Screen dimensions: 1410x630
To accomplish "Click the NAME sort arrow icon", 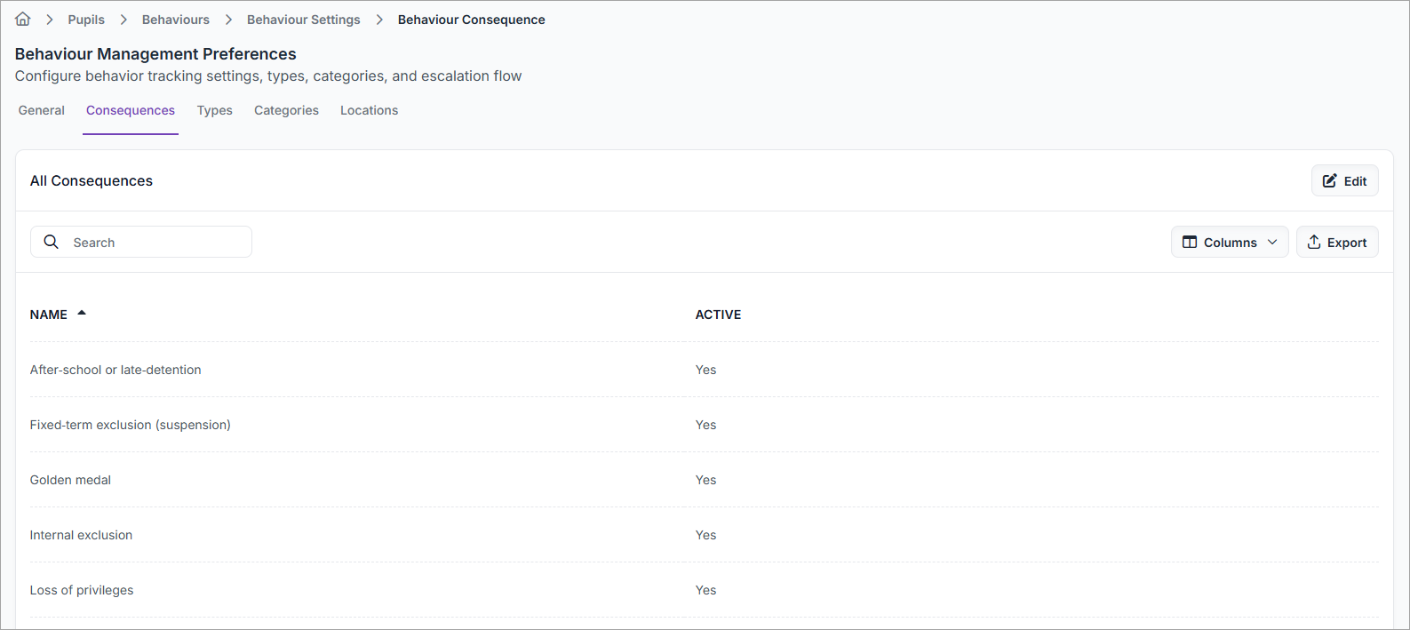I will (82, 314).
